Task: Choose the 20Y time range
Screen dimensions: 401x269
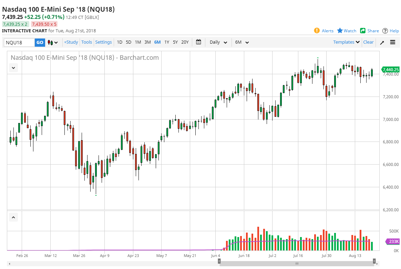Action: point(185,42)
